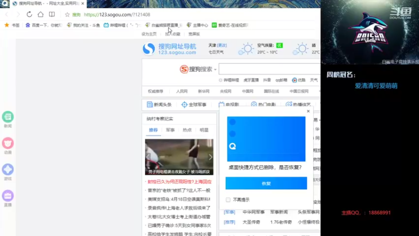Select the 热点 news tab
This screenshot has height=236, width=419.
click(187, 130)
